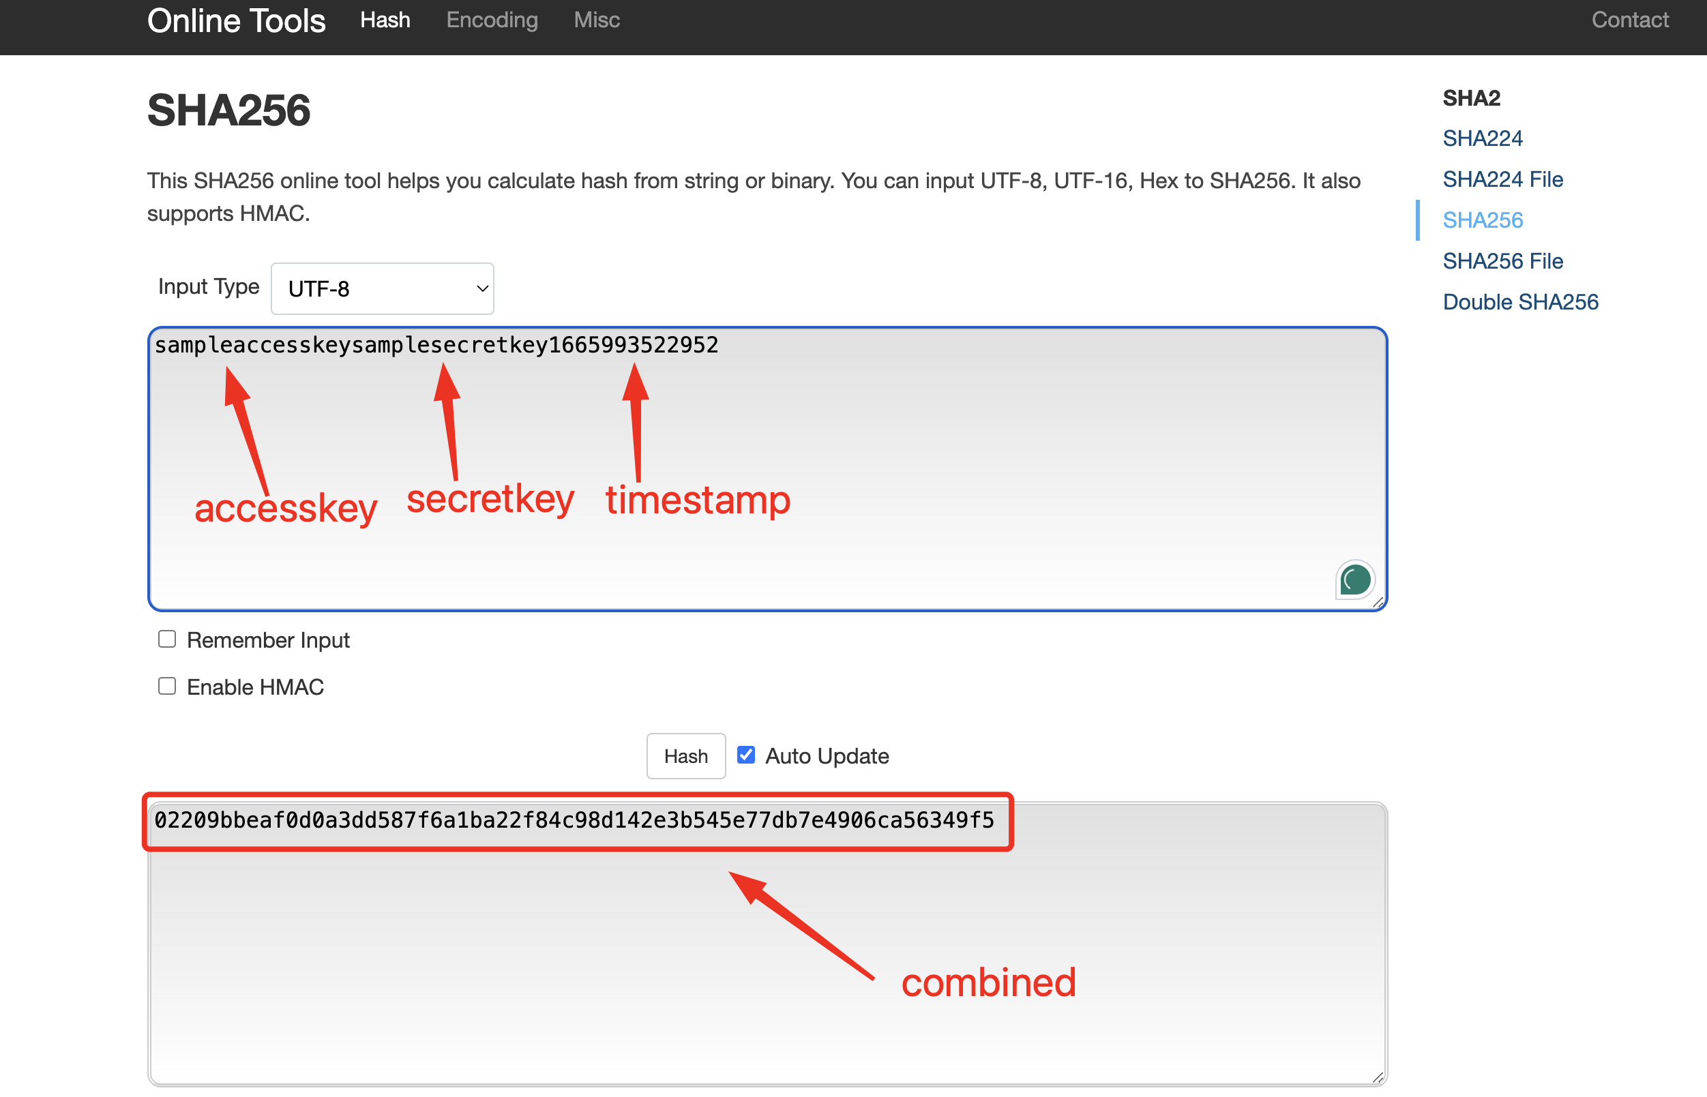The image size is (1707, 1097).
Task: Open the Double SHA256 link
Action: pyautogui.click(x=1519, y=302)
